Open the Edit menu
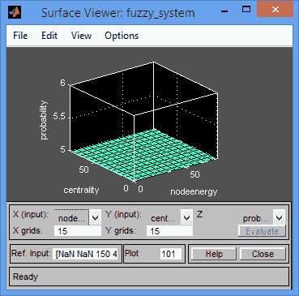 (49, 36)
